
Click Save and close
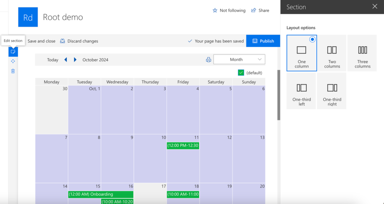(41, 41)
